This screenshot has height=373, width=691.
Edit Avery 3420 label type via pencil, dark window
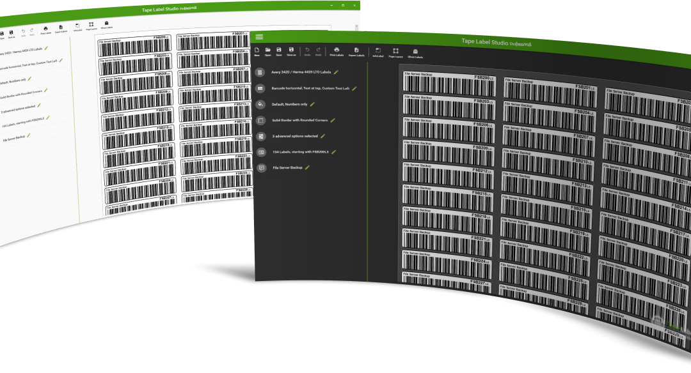click(x=337, y=72)
